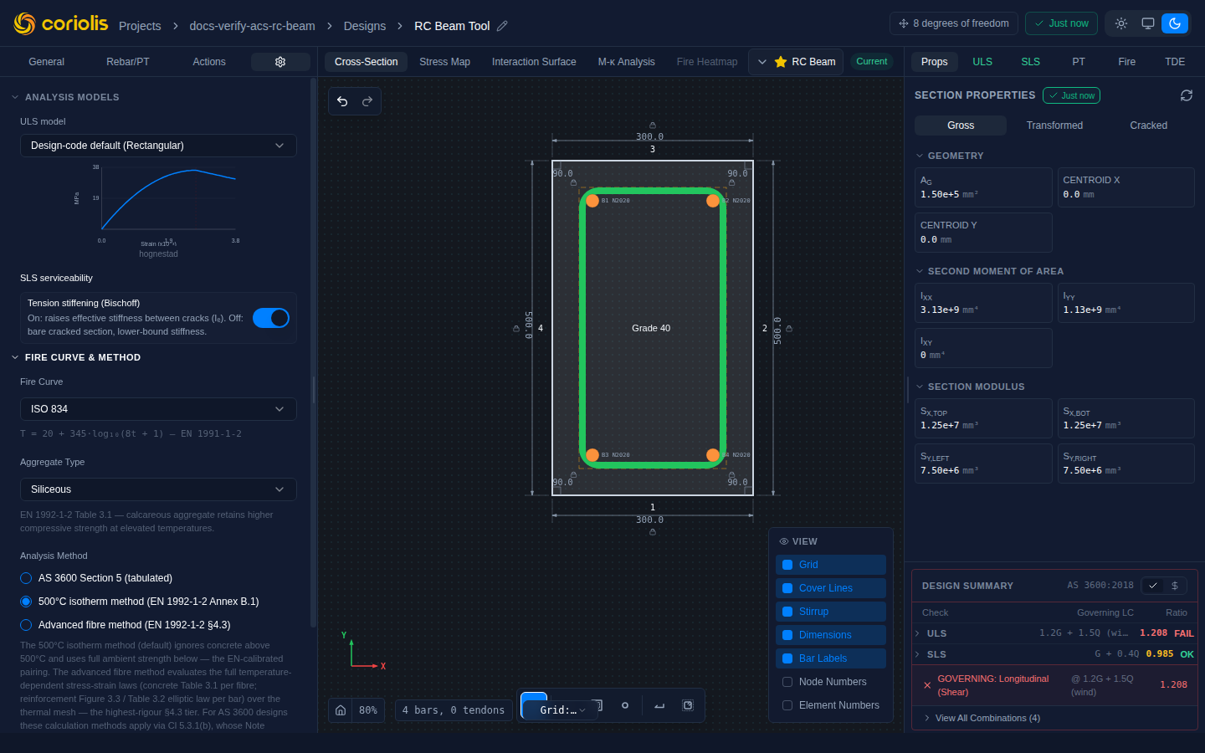Select 500°C isotherm method radio
The height and width of the screenshot is (753, 1205).
point(26,602)
